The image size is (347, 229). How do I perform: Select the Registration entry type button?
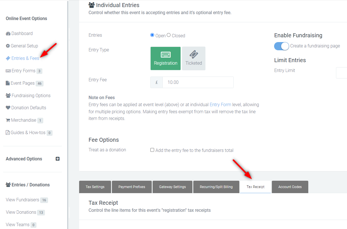pyautogui.click(x=166, y=58)
